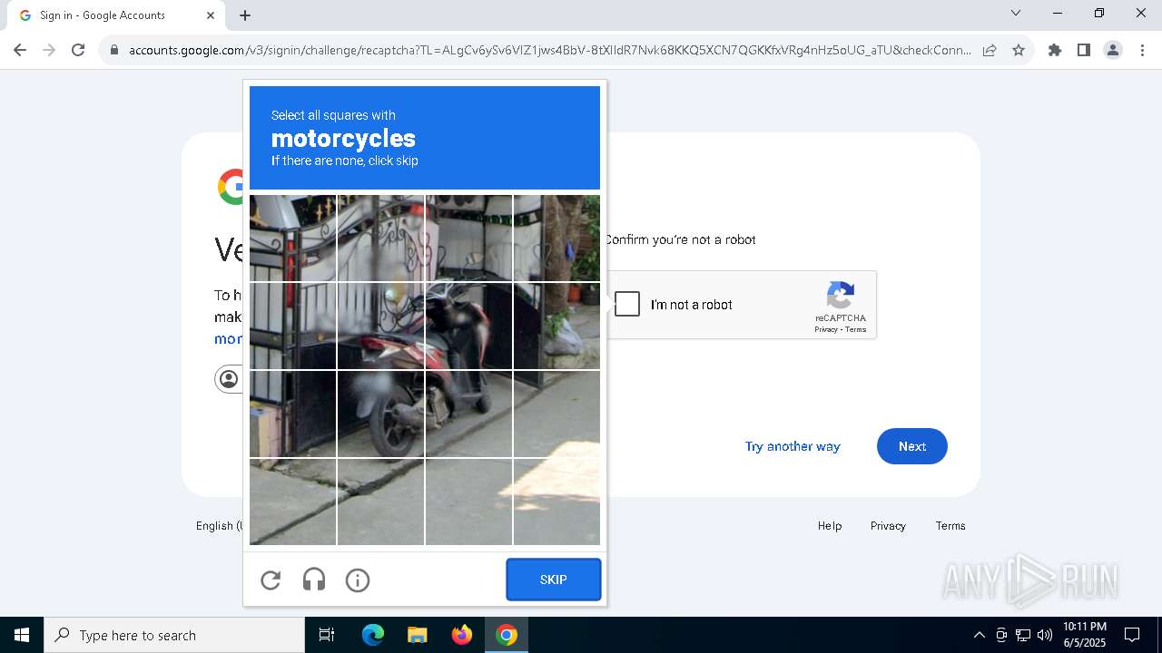Open the reCAPTCHA help info icon

(358, 580)
